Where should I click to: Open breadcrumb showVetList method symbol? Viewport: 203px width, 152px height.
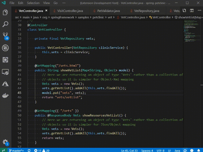(x=188, y=17)
